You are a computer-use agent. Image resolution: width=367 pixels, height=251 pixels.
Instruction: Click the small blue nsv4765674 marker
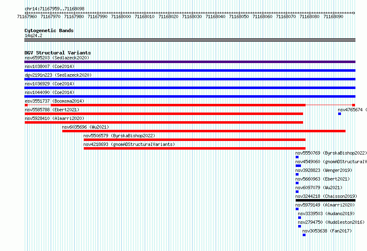click(x=340, y=114)
